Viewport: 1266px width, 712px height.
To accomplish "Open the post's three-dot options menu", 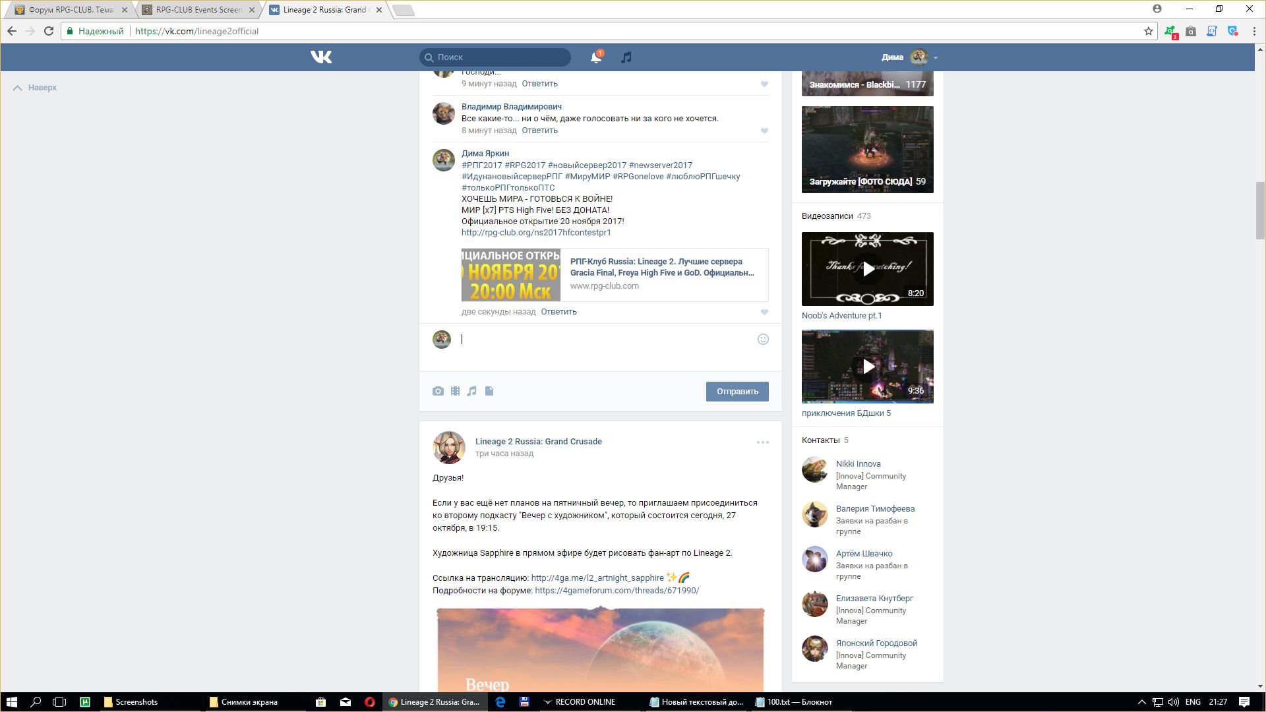I will tap(762, 442).
